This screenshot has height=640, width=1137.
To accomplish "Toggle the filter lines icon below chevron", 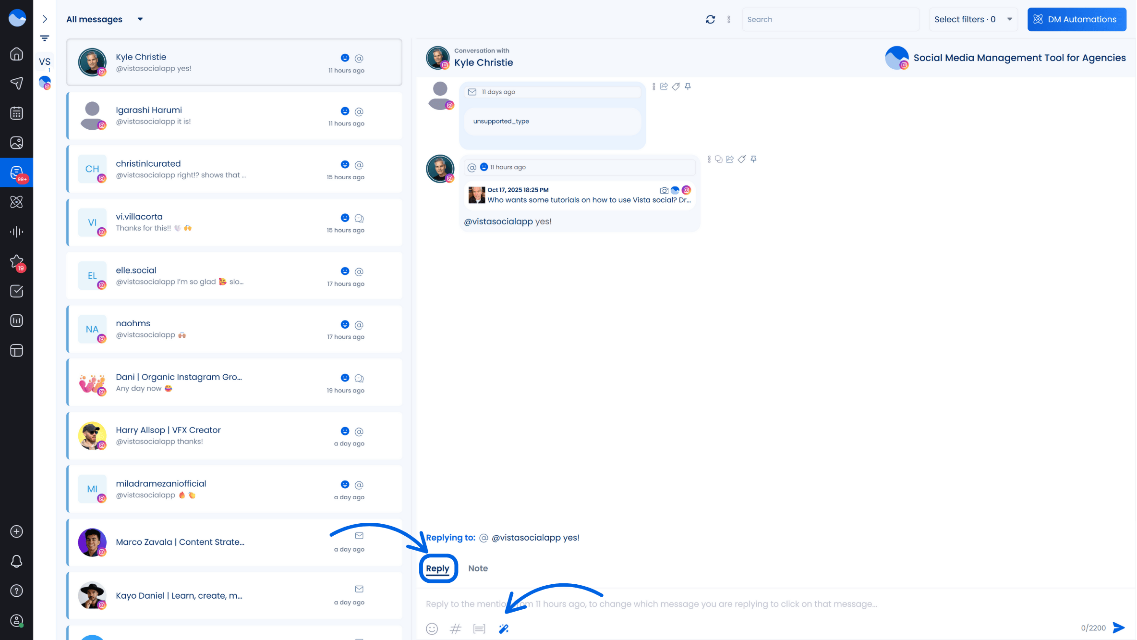I will (45, 38).
